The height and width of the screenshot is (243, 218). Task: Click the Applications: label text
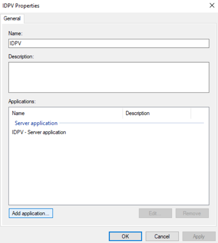pos(22,102)
